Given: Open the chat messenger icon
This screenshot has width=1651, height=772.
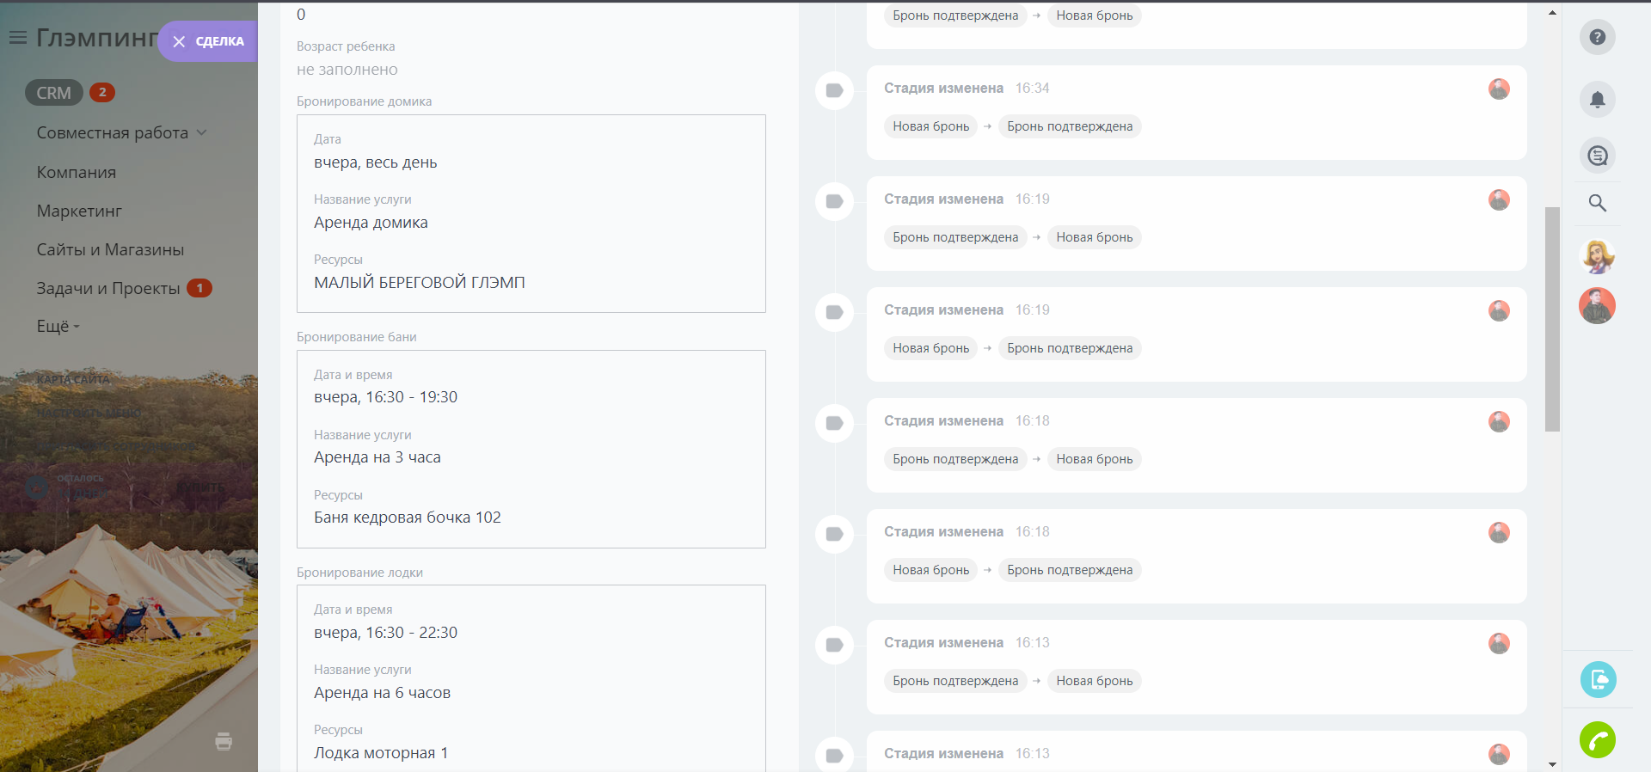Looking at the screenshot, I should 1597,156.
